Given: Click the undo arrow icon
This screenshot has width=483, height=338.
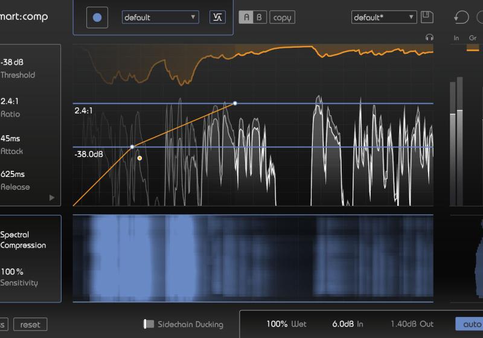Looking at the screenshot, I should pos(461,18).
